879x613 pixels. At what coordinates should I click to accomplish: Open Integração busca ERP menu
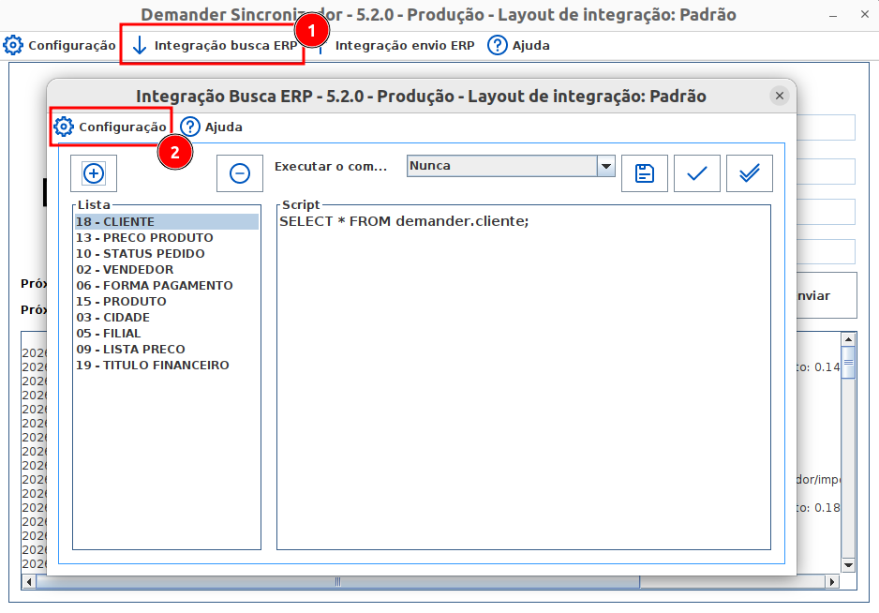tap(215, 45)
